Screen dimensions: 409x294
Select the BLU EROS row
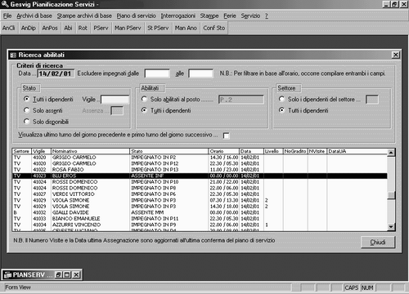click(x=200, y=176)
